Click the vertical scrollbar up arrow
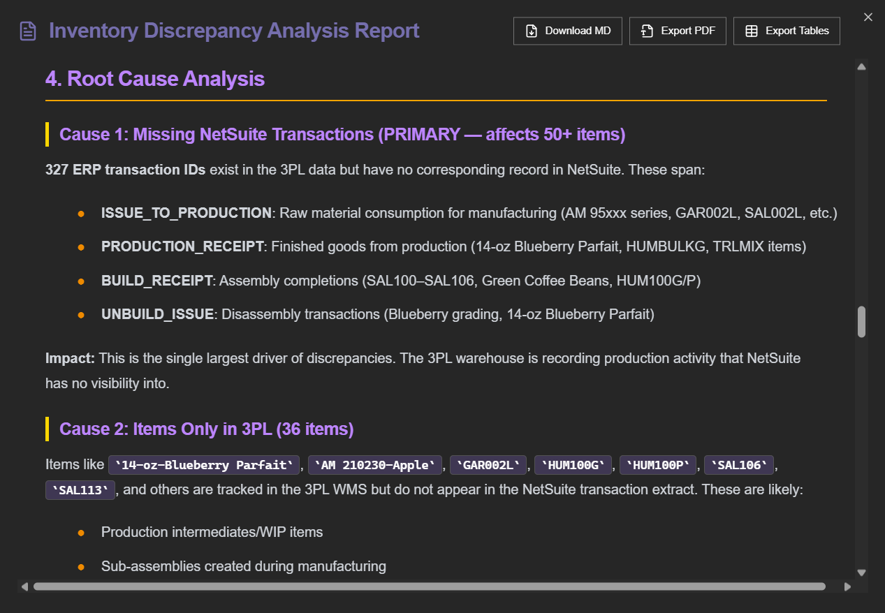Viewport: 885px width, 613px height. (x=861, y=67)
